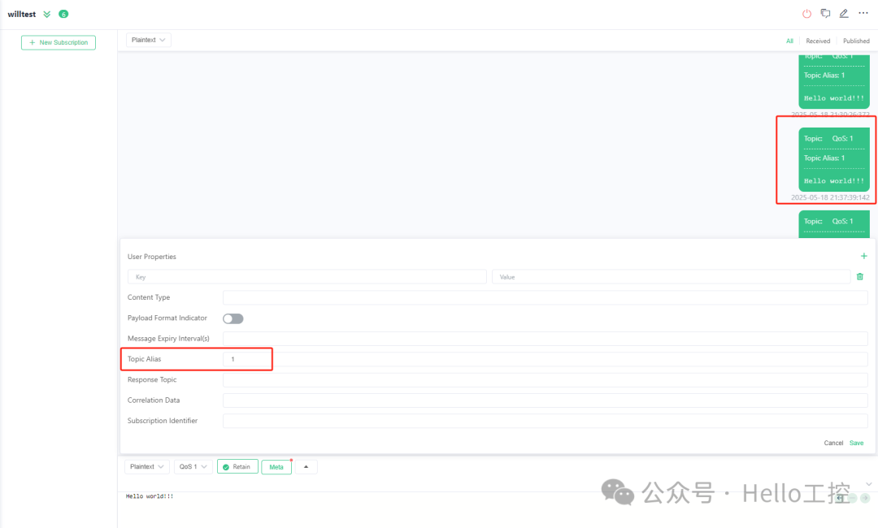Add a user property with plus icon
Viewport: 878px width, 528px height.
[863, 256]
